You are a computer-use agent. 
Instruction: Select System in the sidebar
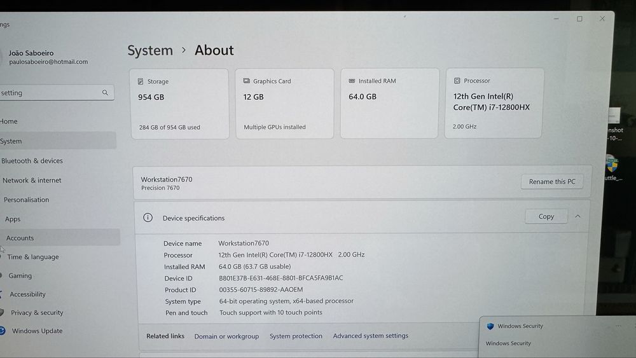[58, 141]
